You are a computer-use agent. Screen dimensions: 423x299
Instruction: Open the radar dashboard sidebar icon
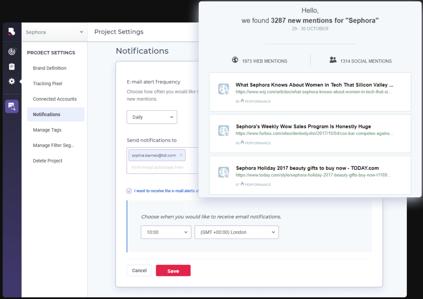12,51
